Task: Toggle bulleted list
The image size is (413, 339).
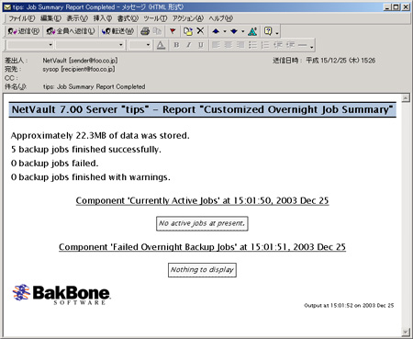Action: click(x=252, y=45)
